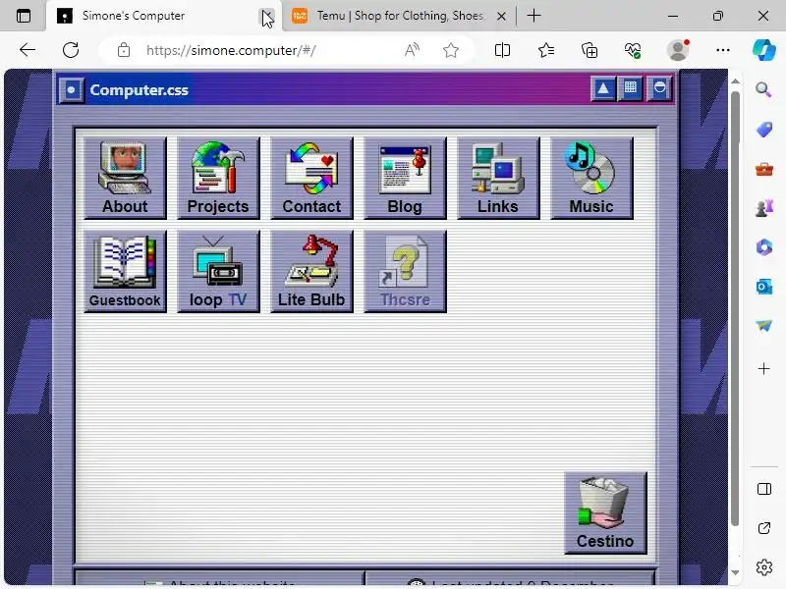The width and height of the screenshot is (786, 589).
Task: View site security lock info
Action: [124, 50]
